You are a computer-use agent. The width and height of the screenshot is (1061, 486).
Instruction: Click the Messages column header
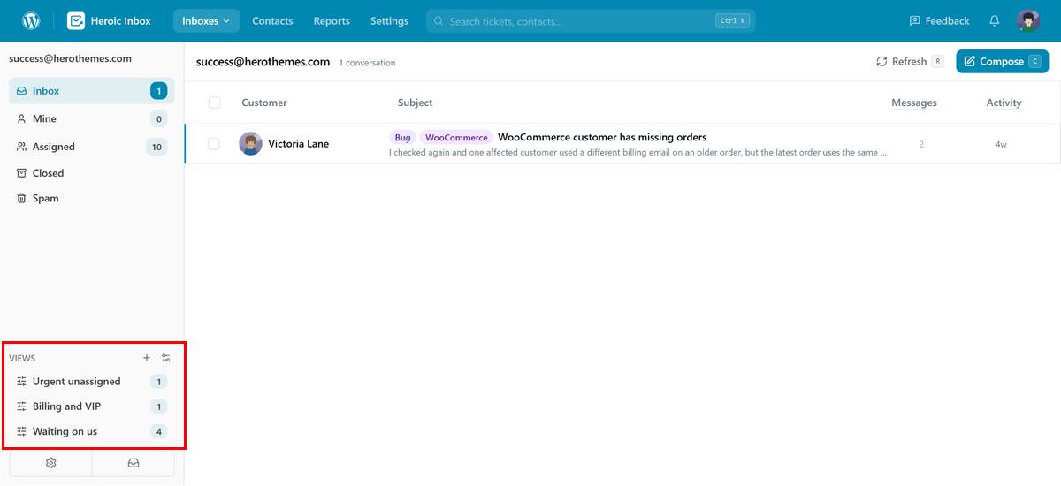click(914, 103)
